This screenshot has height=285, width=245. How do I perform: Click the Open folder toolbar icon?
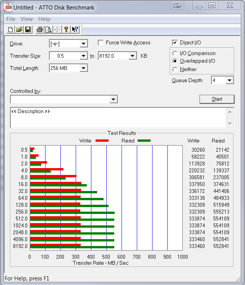tap(19, 29)
